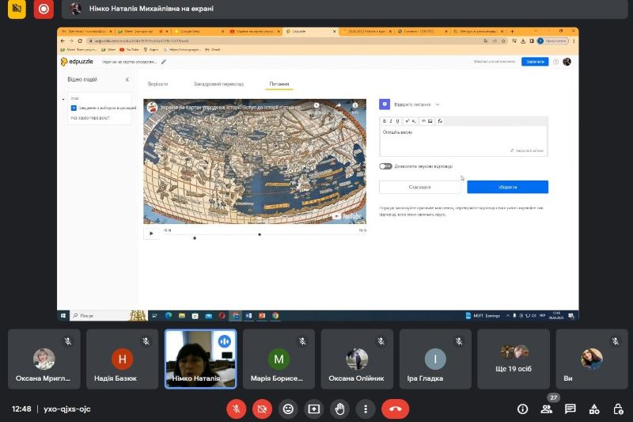Open the more options three-dot menu

[366, 409]
